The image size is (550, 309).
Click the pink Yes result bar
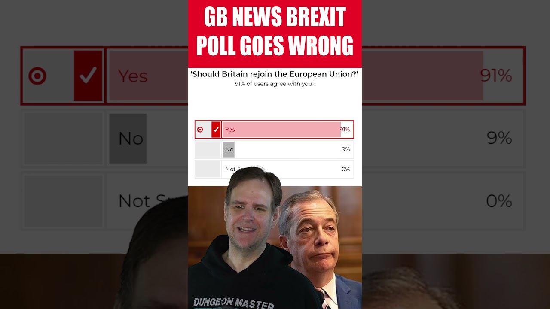pos(281,130)
